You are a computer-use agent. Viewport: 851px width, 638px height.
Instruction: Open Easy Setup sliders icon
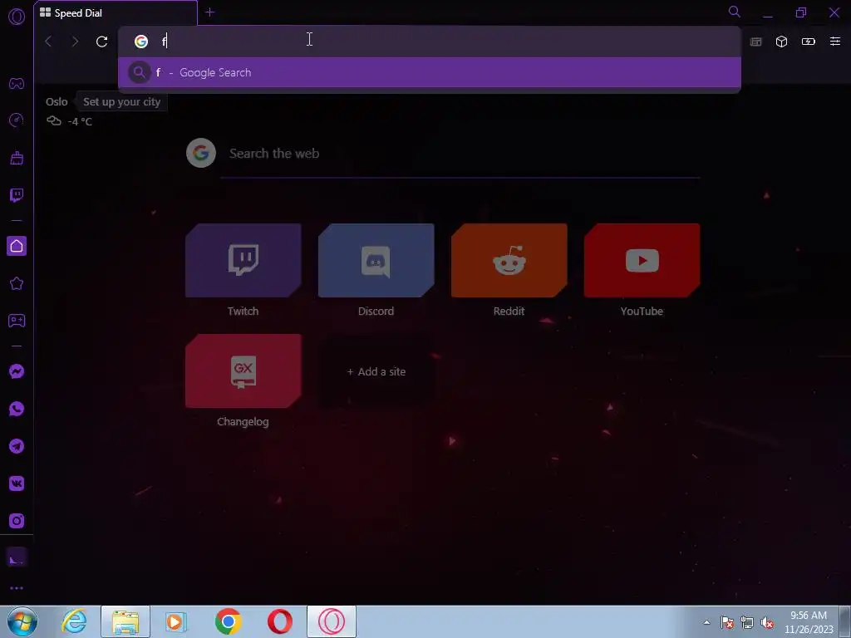tap(834, 42)
